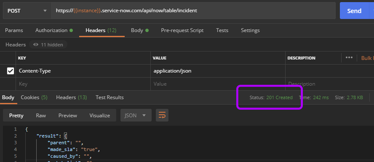Click the empty Key placeholder field
This screenshot has width=374, height=162.
point(83,84)
